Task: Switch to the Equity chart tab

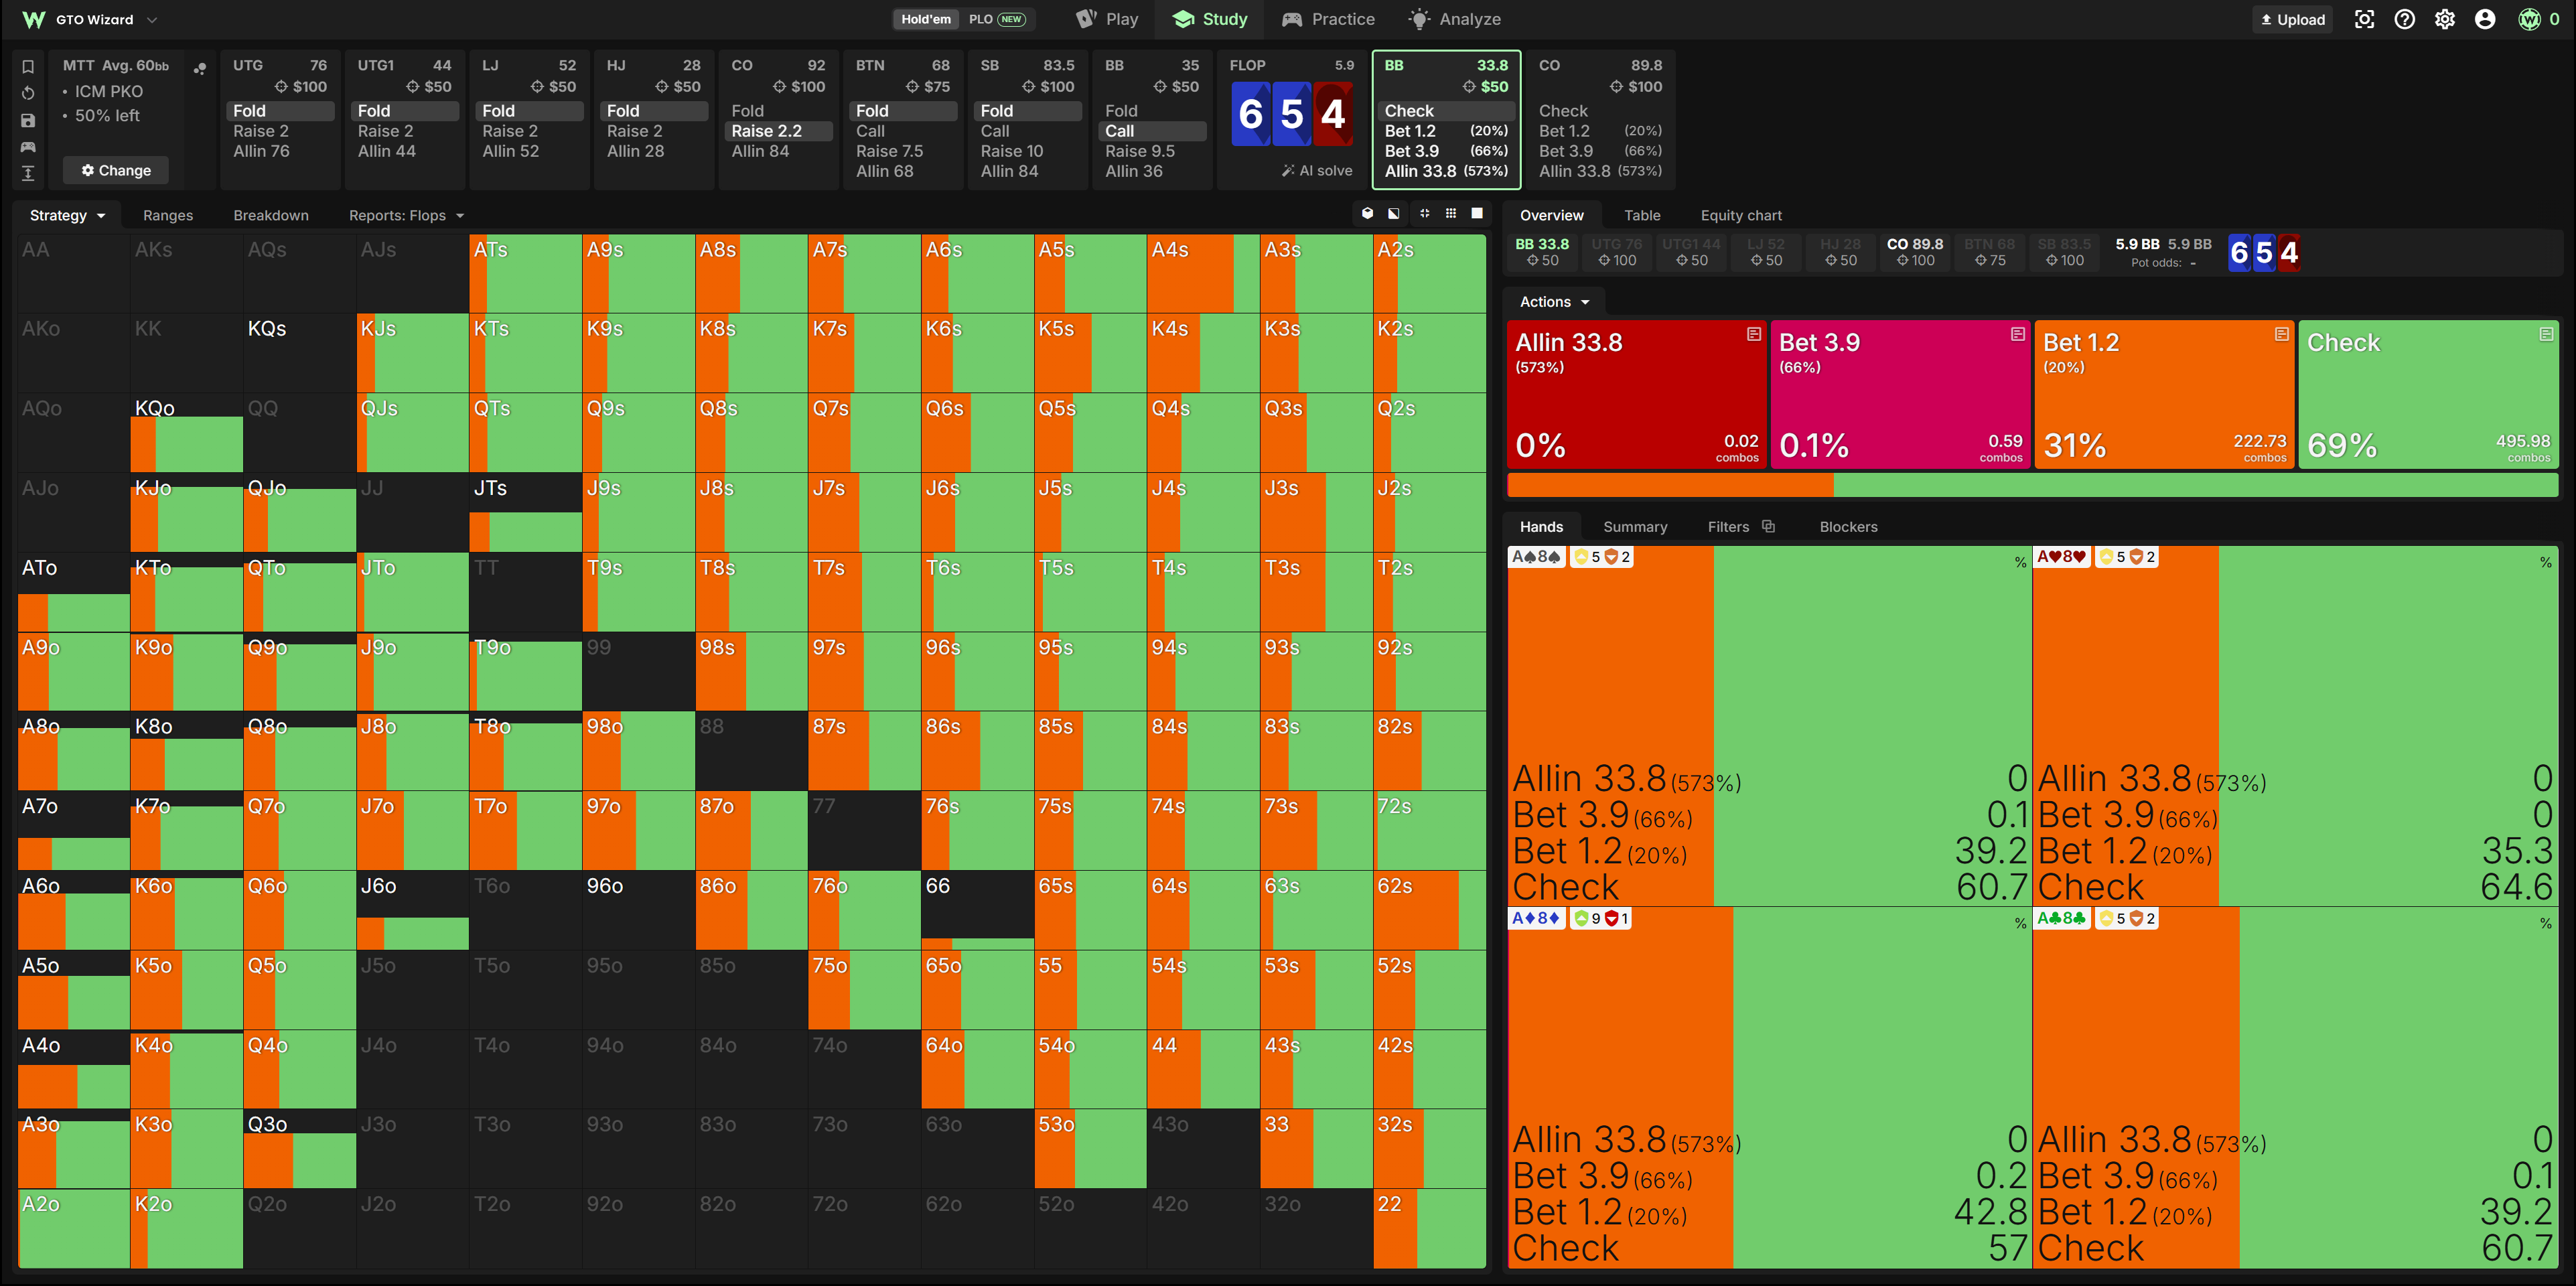Action: click(1741, 215)
